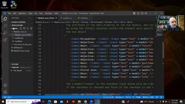
Task: Click the body breadcrumb item
Action: [85, 22]
